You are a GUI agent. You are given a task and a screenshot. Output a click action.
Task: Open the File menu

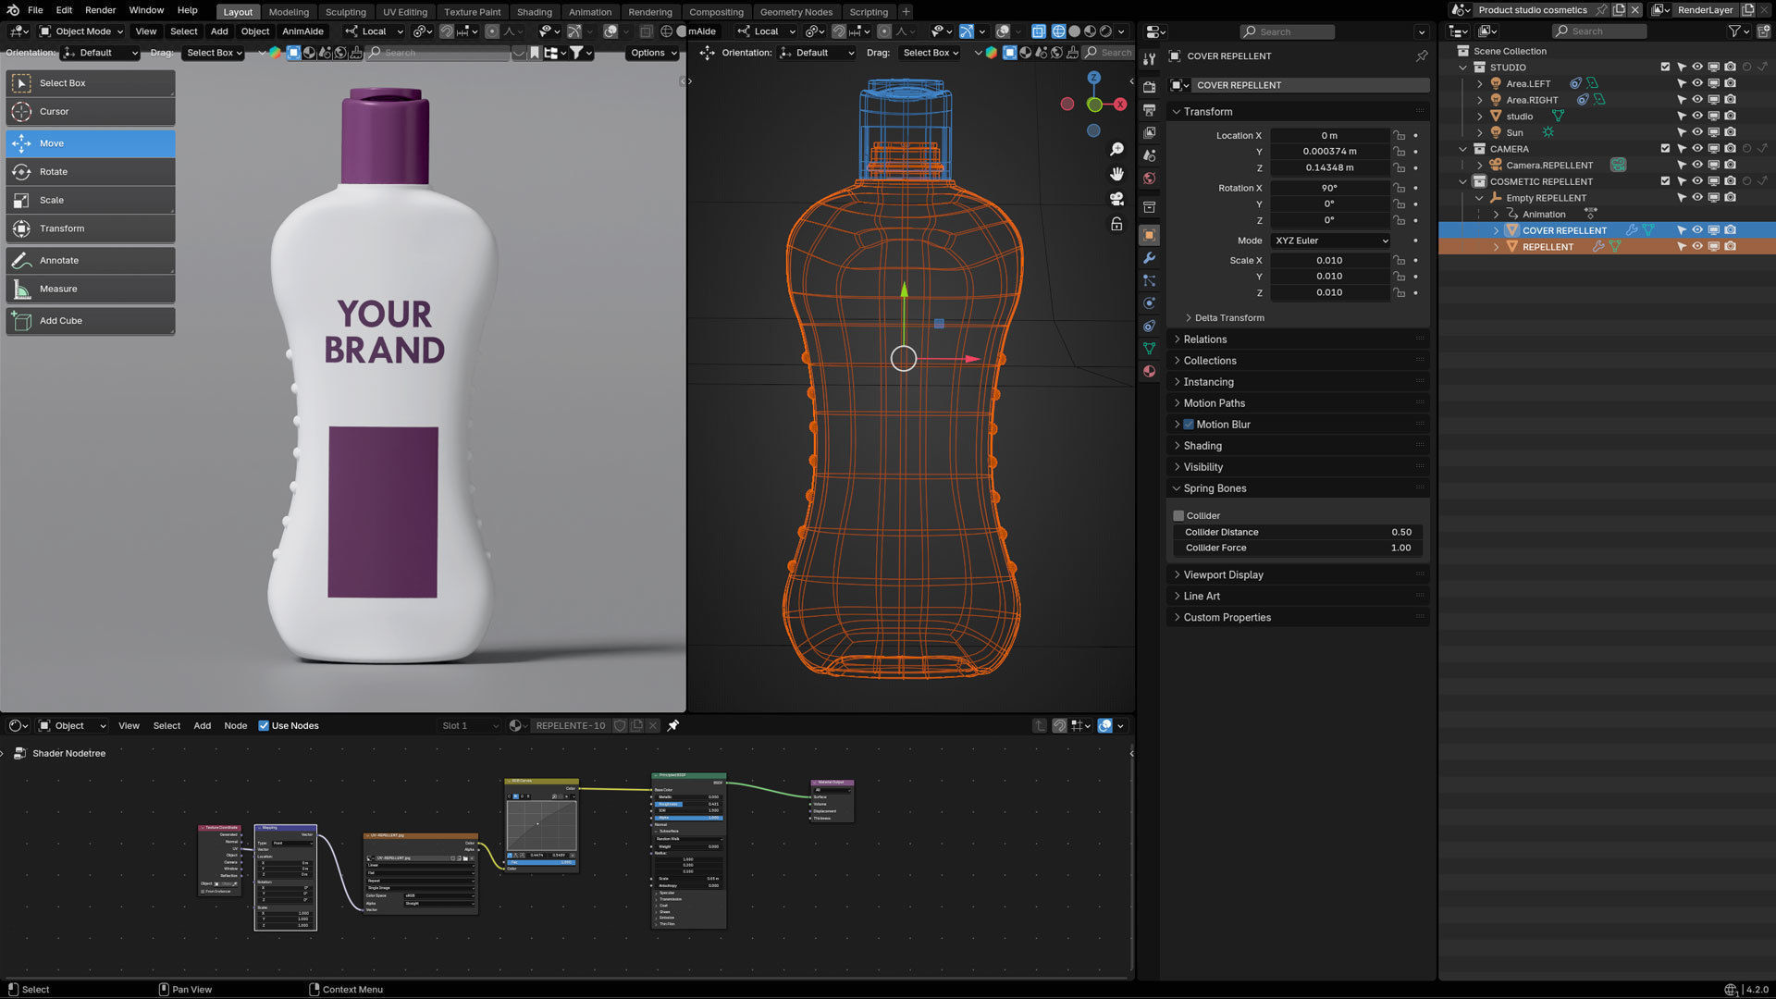click(x=35, y=10)
